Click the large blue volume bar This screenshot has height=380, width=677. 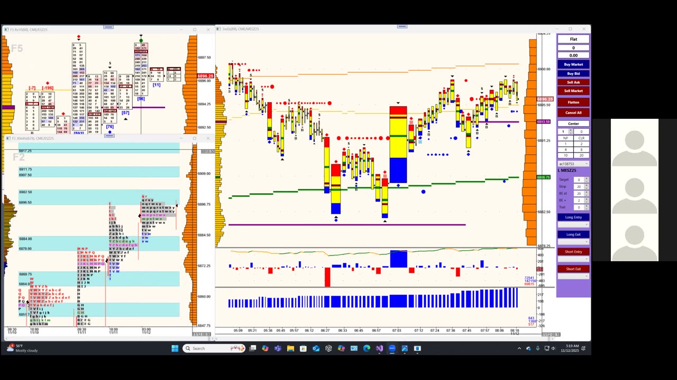[399, 259]
